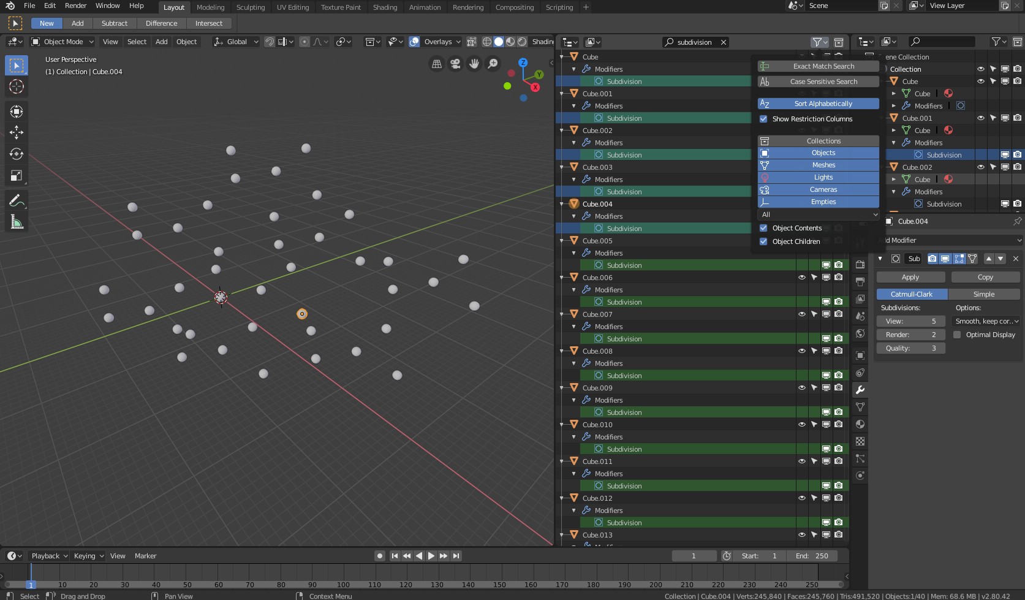
Task: Open the Window menu
Action: [x=108, y=6]
